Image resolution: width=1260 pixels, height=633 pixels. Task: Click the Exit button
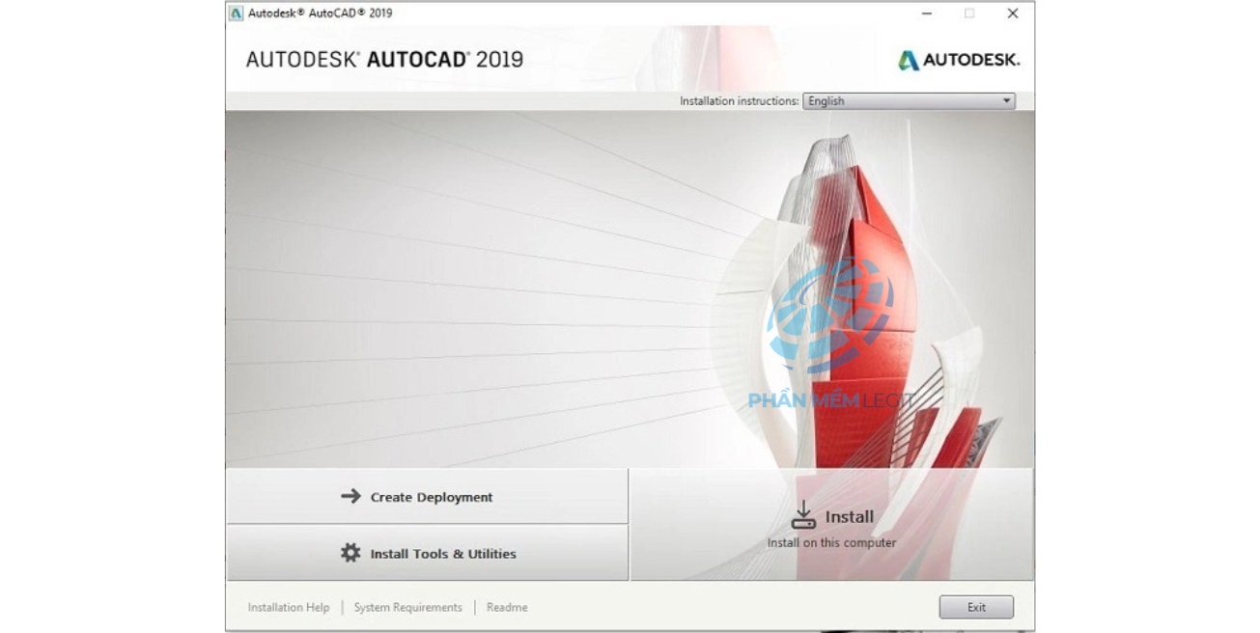coord(976,607)
